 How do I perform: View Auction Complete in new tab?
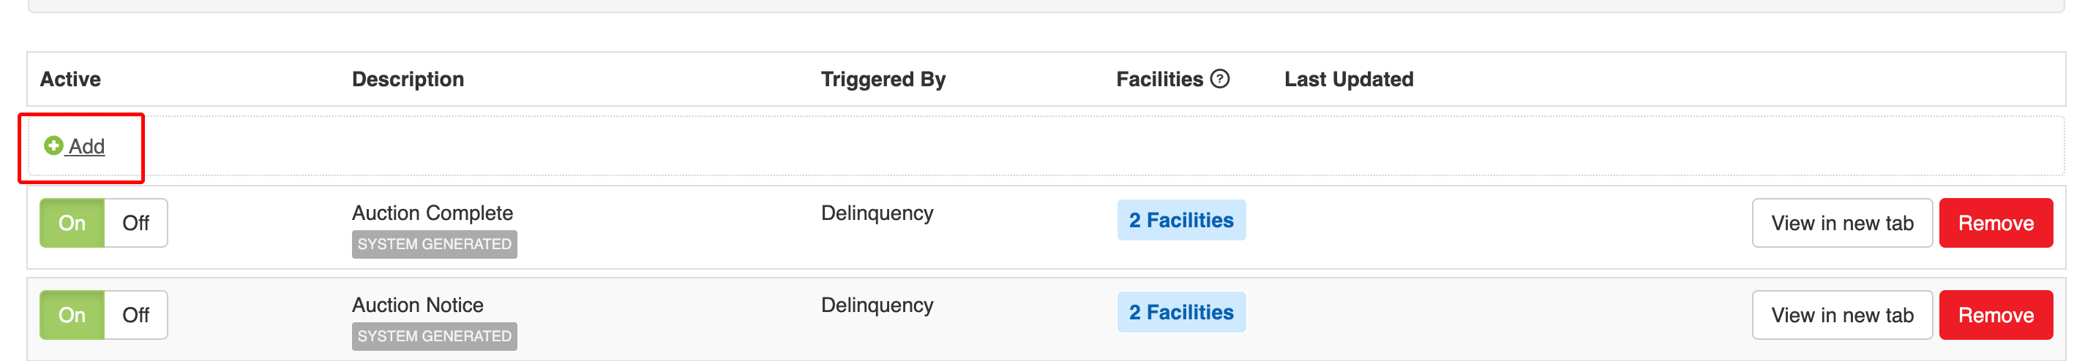(x=1841, y=224)
